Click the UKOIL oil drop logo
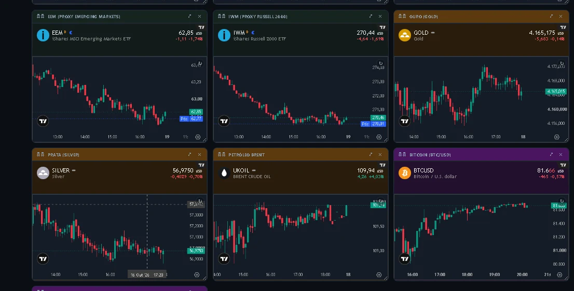Screen dimensions: 574x291 [224, 173]
